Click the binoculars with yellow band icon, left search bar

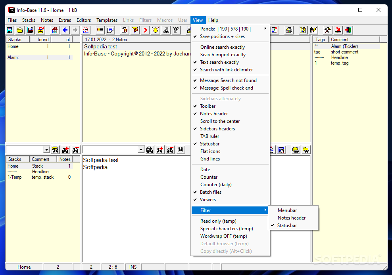coord(55,150)
